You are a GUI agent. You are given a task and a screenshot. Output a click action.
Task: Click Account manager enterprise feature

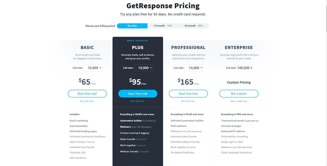tap(231, 126)
